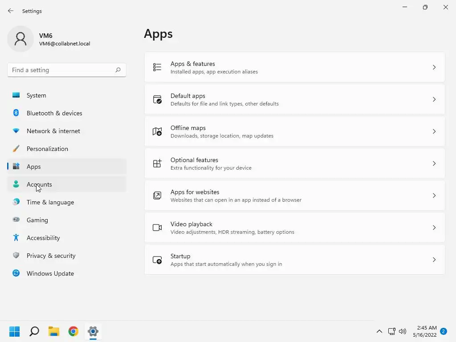Image resolution: width=456 pixels, height=342 pixels.
Task: Click the volume icon in system tray
Action: coord(403,331)
